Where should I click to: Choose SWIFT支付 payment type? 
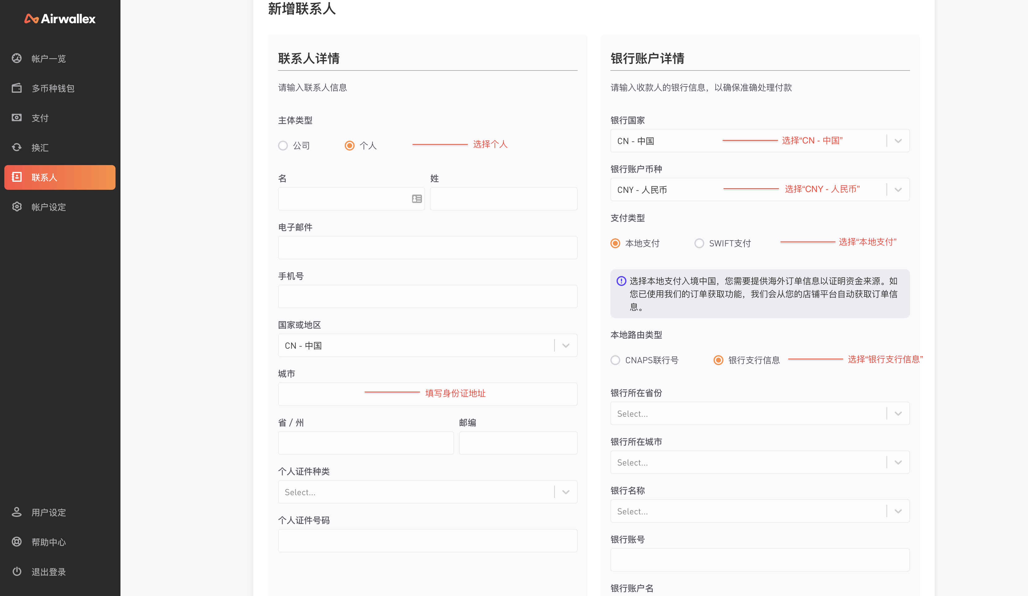pyautogui.click(x=700, y=243)
